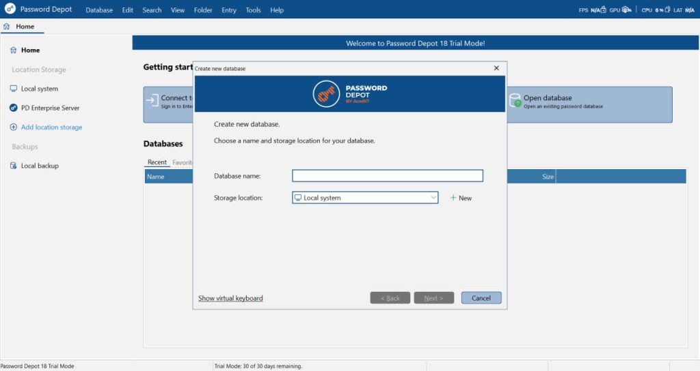Click the CPU usage overlay indicator
The height and width of the screenshot is (371, 700).
[x=656, y=10]
